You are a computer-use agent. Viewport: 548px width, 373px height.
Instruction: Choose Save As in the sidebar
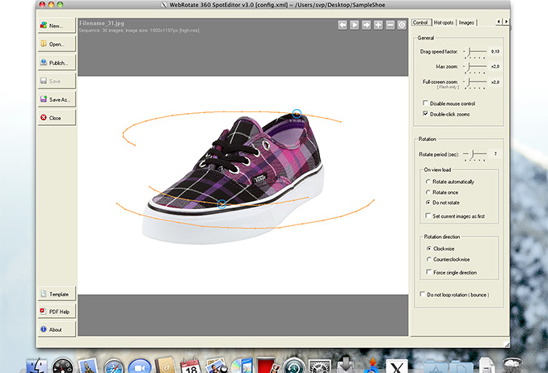pos(57,99)
